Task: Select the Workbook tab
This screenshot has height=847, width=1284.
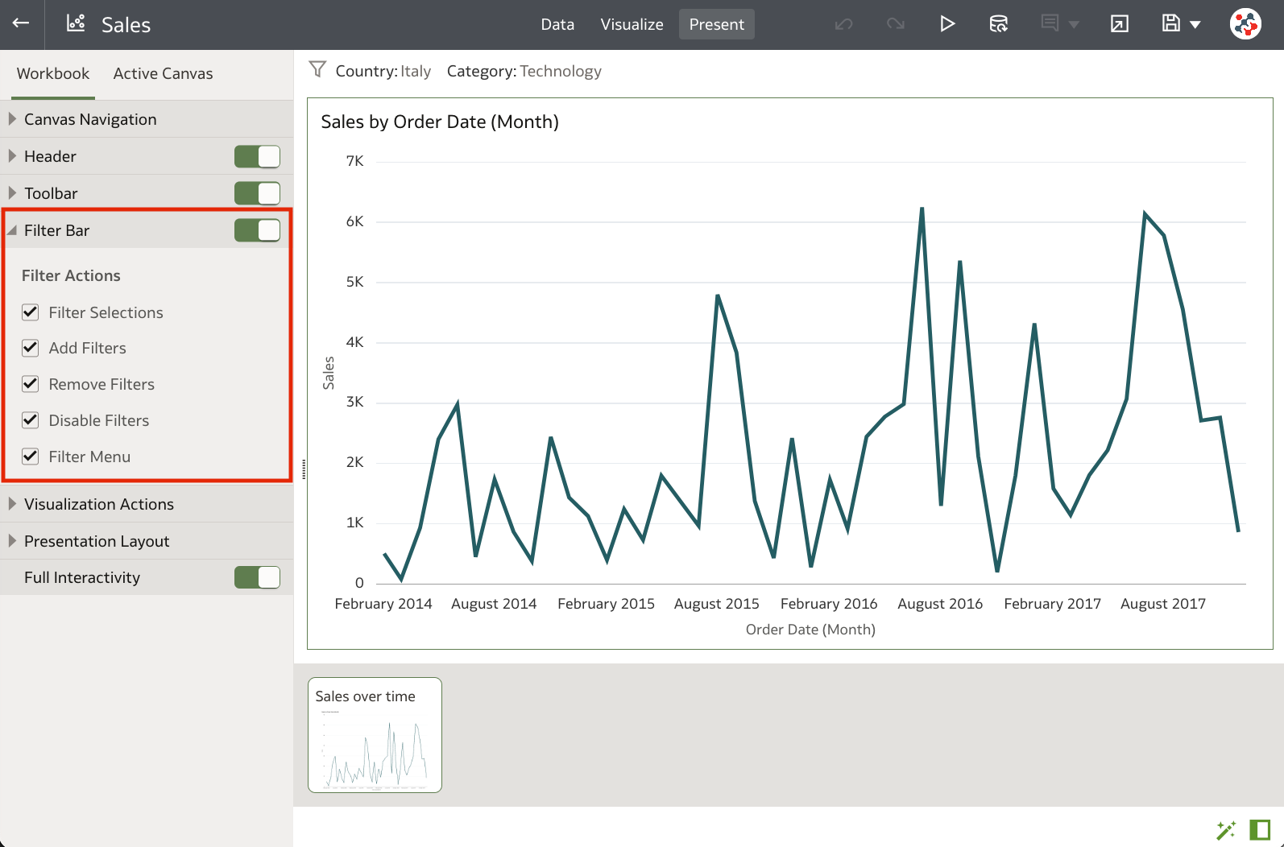Action: point(53,73)
